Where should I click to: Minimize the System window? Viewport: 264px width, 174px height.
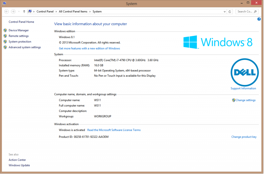click(242, 3)
